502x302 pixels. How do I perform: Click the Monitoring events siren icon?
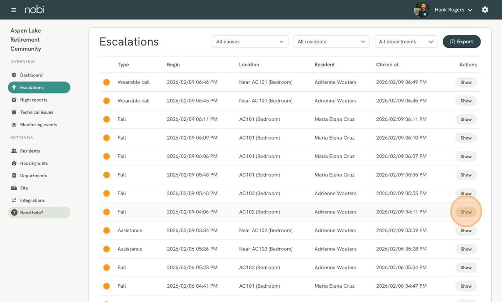[x=14, y=125]
